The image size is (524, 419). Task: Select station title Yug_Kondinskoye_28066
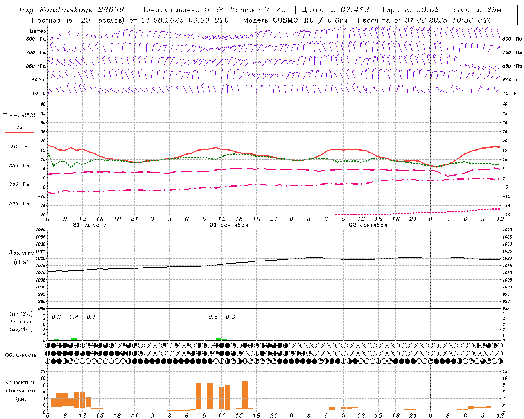click(71, 10)
